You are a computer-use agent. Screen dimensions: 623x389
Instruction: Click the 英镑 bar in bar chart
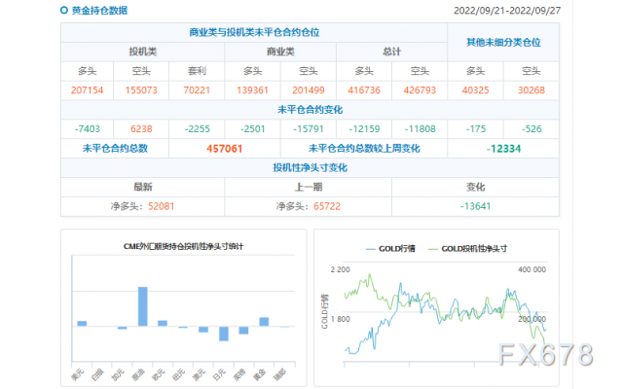click(x=243, y=331)
